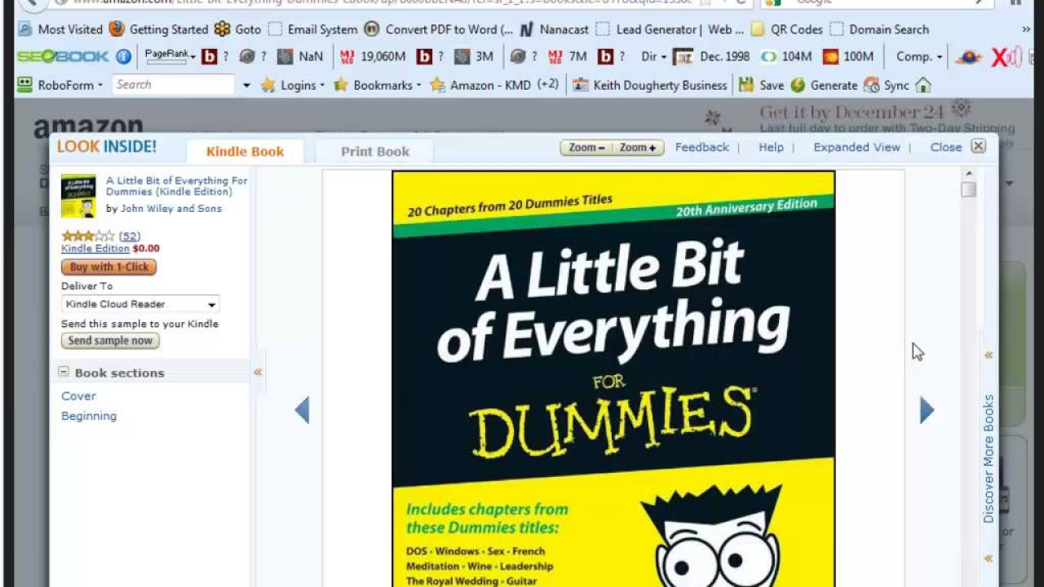Click the 19,060M Majestic SEO metric

(x=373, y=56)
